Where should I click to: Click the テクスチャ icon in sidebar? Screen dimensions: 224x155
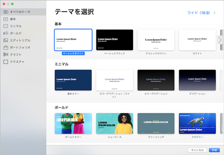pyautogui.click(x=6, y=62)
